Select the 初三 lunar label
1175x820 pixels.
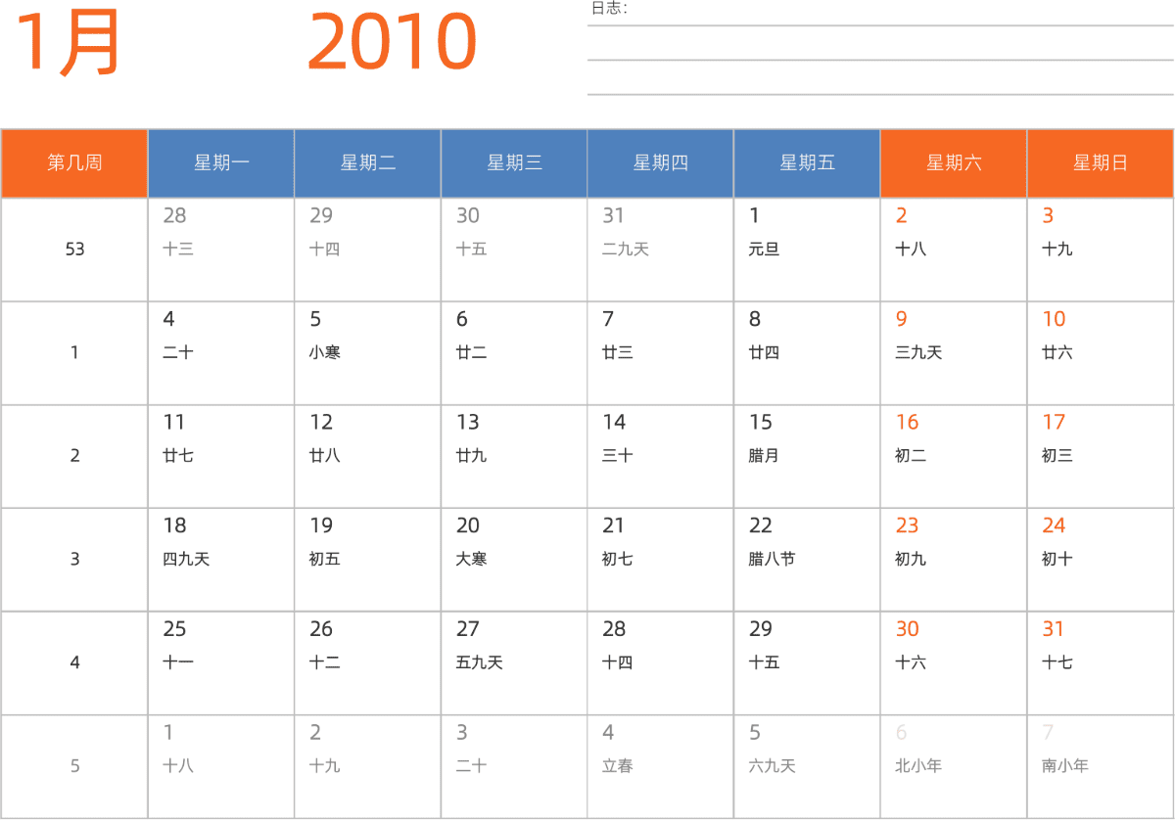1057,456
